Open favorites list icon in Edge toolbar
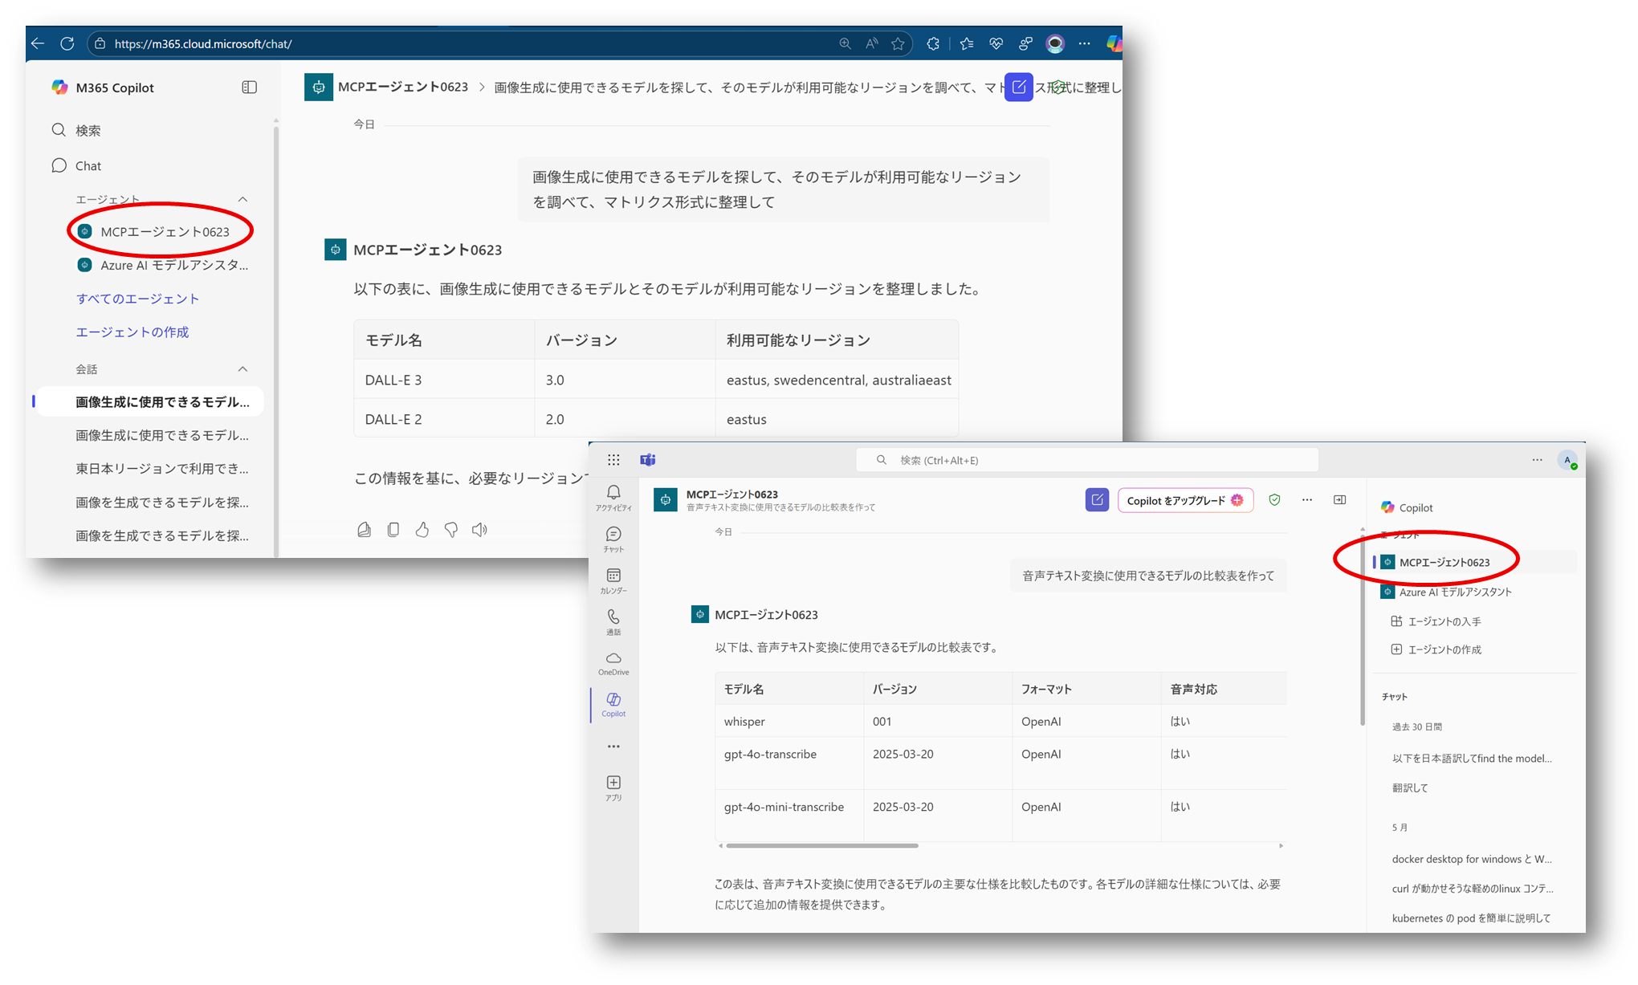Viewport: 1638px width, 985px height. (967, 43)
